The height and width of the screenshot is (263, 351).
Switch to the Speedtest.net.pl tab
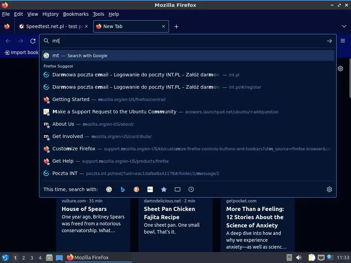[x=53, y=26]
